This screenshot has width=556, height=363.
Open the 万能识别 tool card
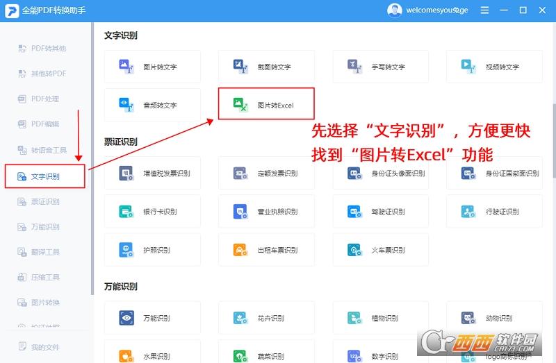(152, 318)
